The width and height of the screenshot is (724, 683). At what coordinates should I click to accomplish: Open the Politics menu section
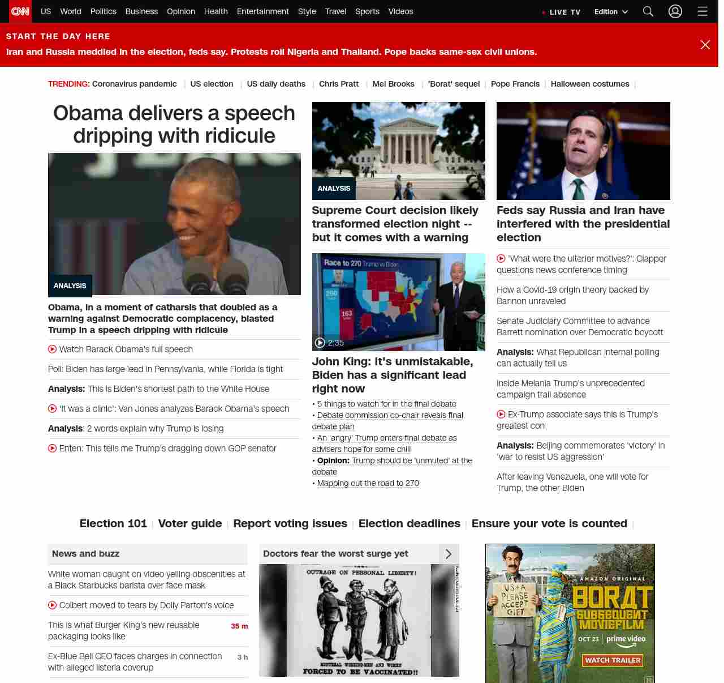103,11
